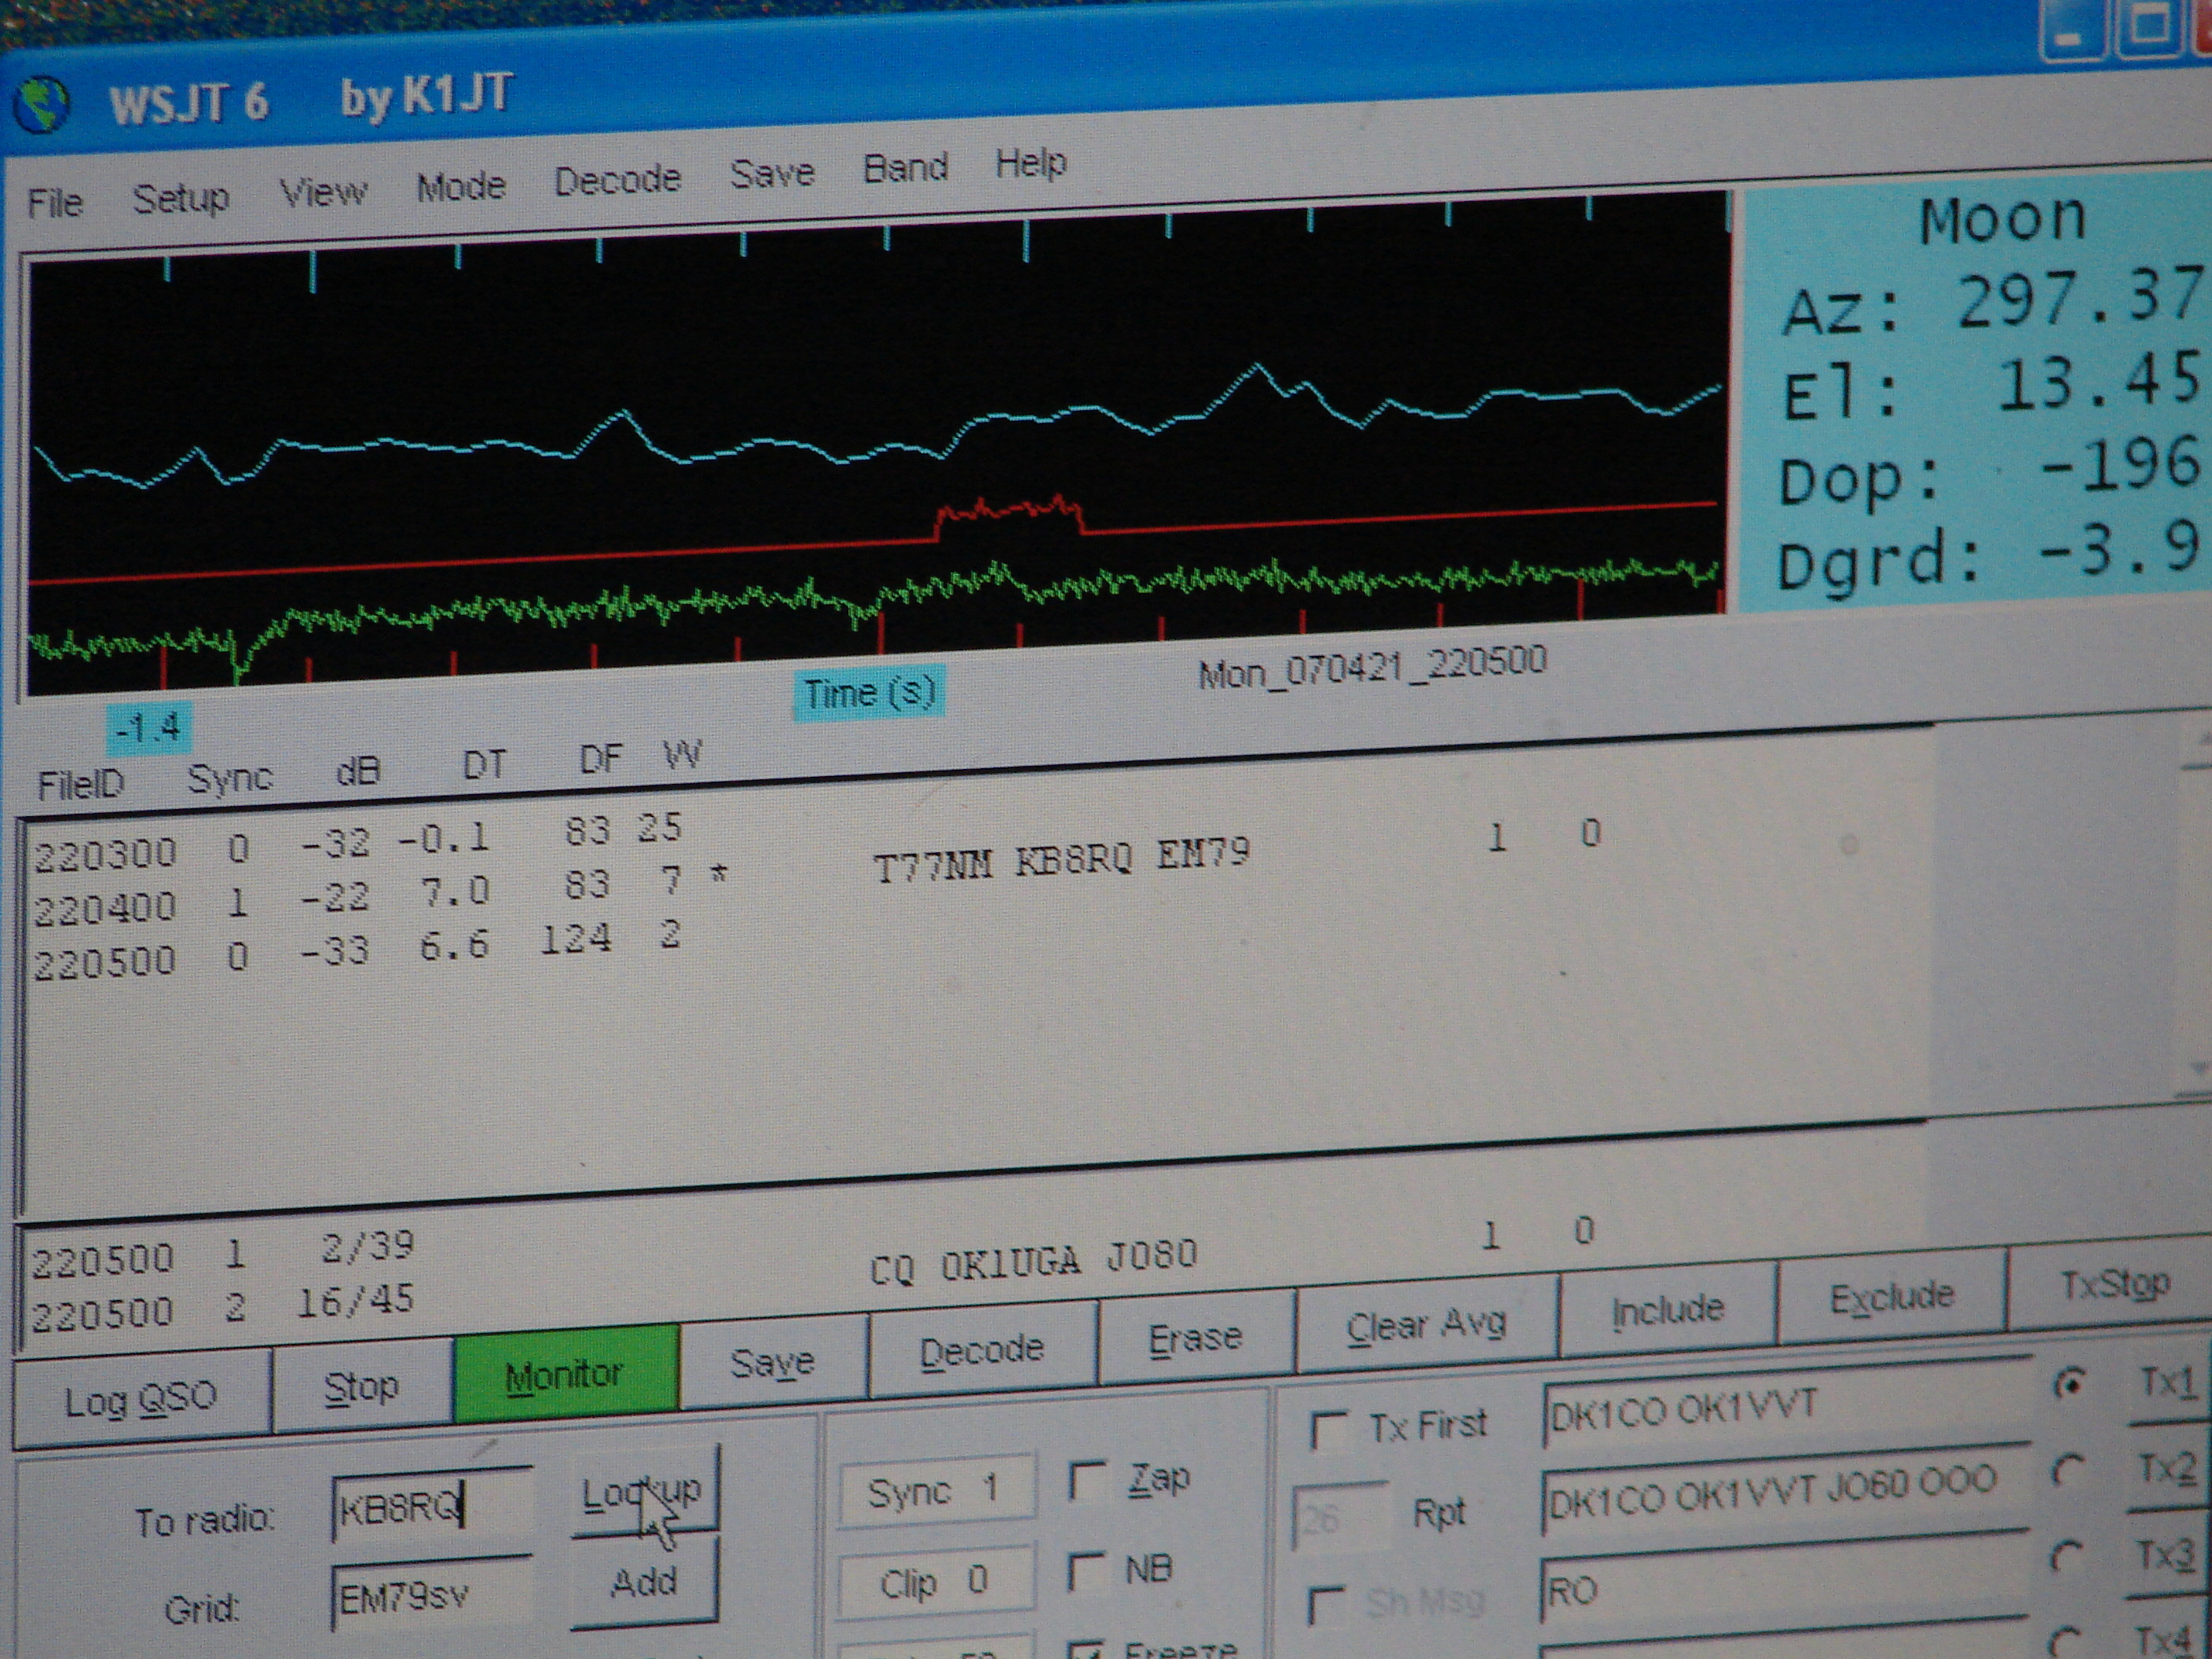The image size is (2212, 1659).
Task: Open the Setup menu
Action: [x=181, y=198]
